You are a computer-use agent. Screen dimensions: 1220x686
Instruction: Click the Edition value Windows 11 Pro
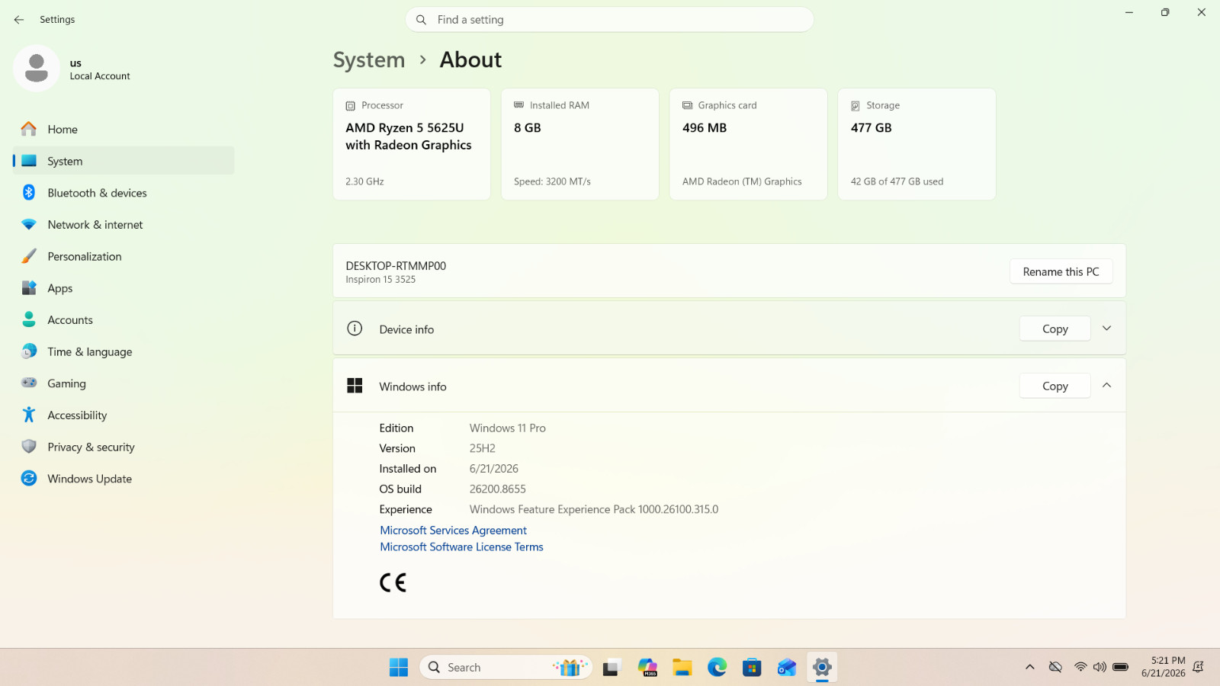click(508, 428)
